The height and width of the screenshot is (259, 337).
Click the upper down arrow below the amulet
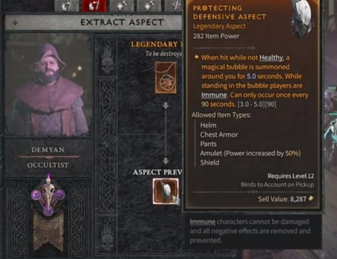(166, 106)
